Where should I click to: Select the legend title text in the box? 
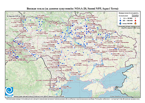[x=129, y=13]
